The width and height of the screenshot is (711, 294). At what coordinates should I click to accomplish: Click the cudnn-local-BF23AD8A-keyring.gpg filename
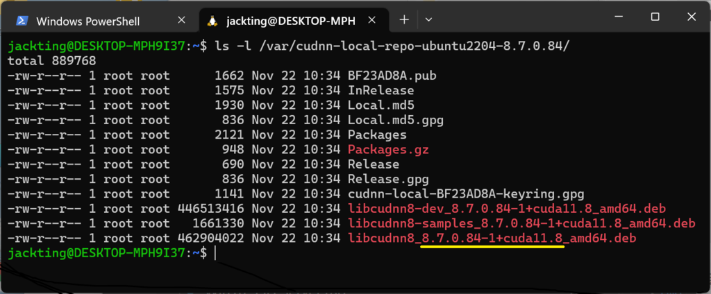click(x=466, y=194)
